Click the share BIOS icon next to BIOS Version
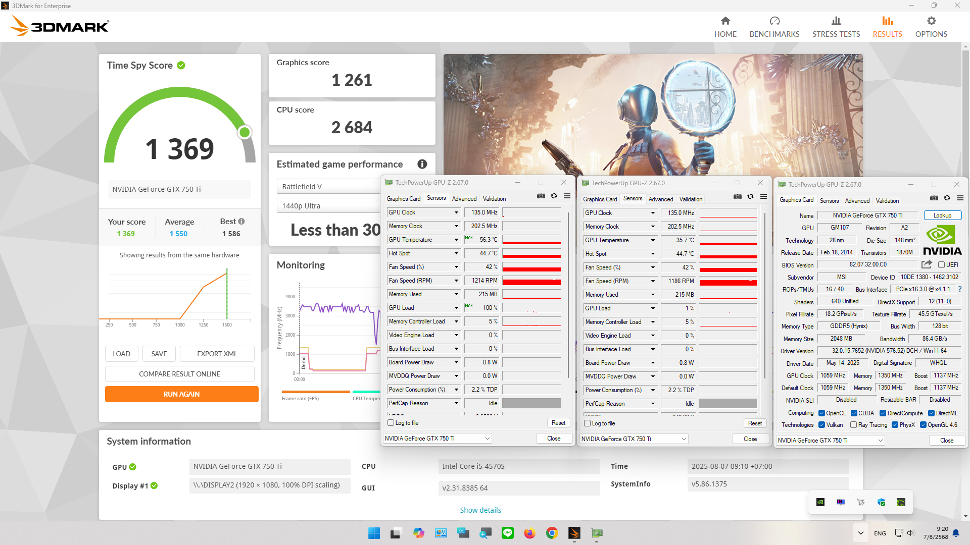The width and height of the screenshot is (970, 545). pos(927,264)
